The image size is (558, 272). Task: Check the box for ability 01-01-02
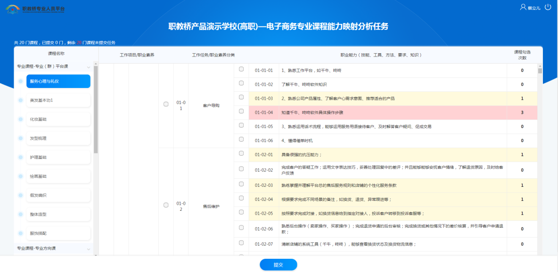pos(241,83)
